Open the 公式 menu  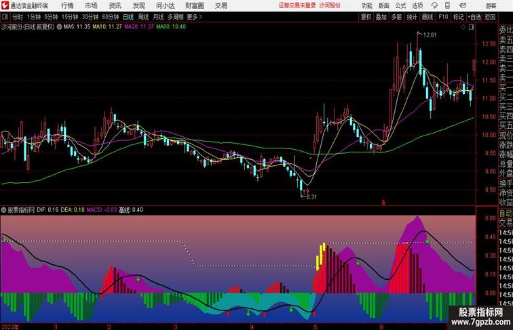tap(400, 5)
